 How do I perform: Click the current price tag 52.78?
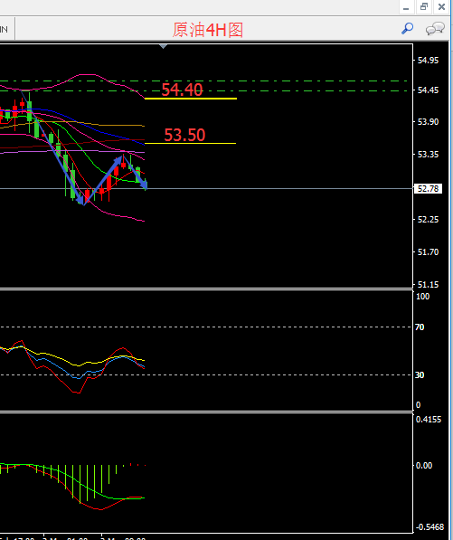[x=428, y=189]
